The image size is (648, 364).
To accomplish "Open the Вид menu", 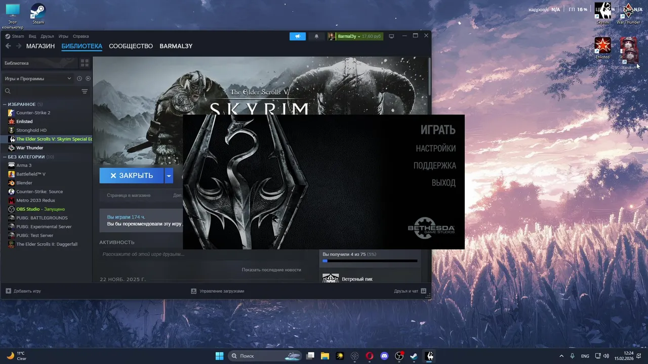I will click(x=32, y=36).
